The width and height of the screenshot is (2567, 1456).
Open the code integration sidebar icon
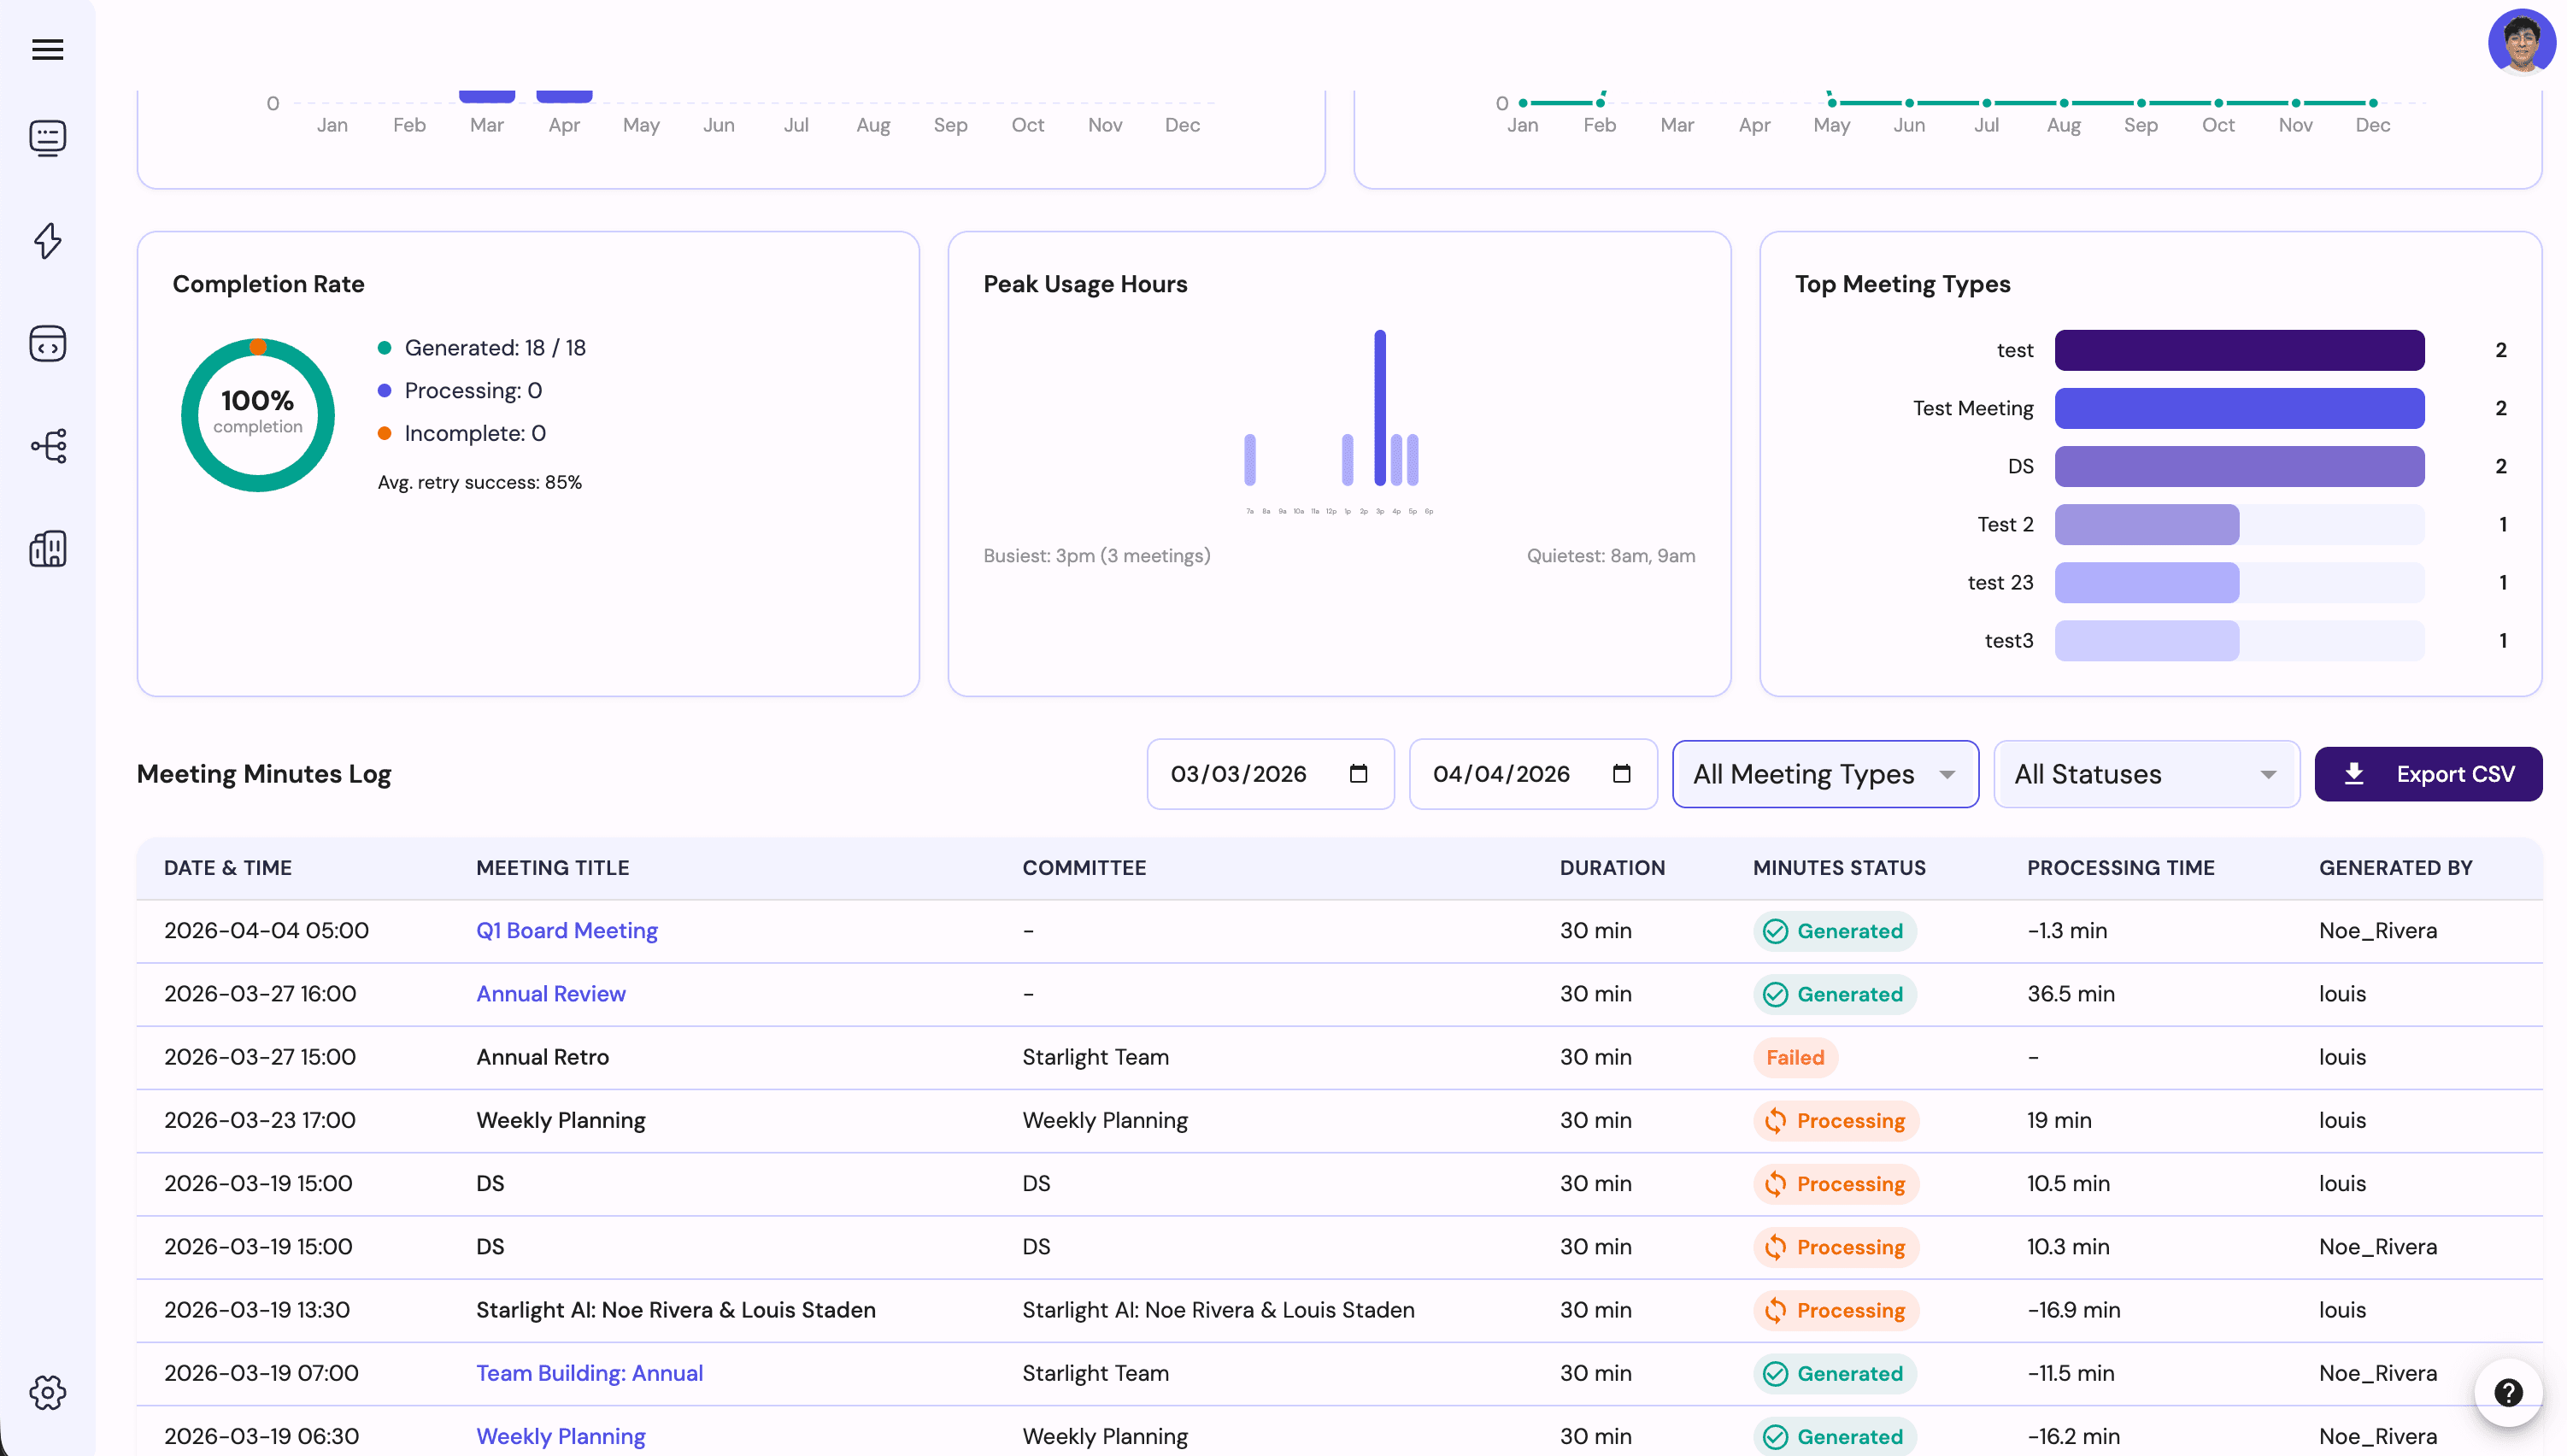[x=47, y=343]
